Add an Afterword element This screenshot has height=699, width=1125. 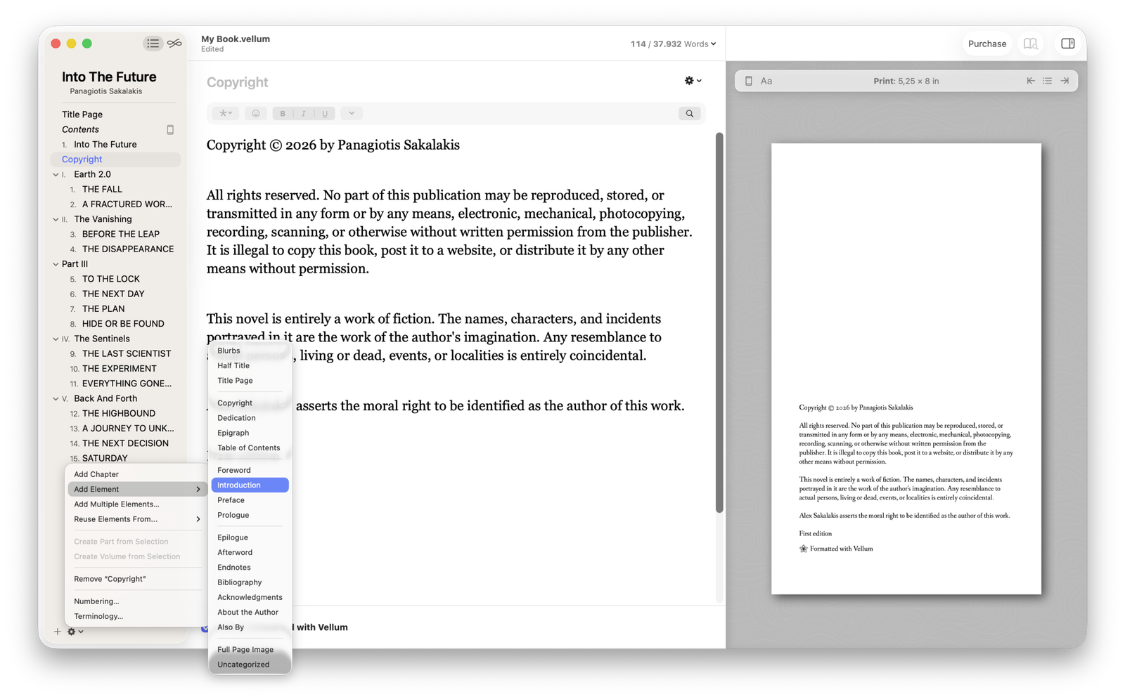(250, 552)
